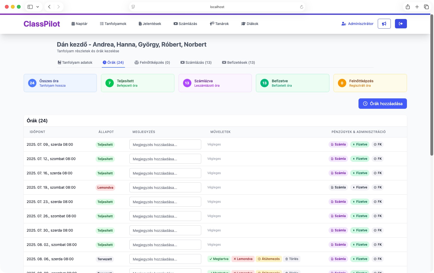Toggle the Safari sidebar icon

(30, 7)
